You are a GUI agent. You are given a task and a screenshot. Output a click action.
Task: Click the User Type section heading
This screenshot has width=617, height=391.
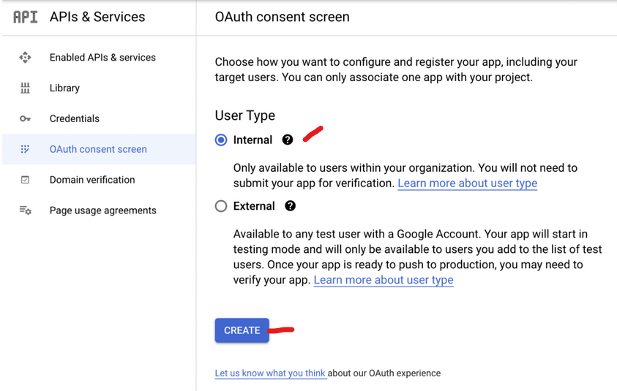click(x=244, y=115)
